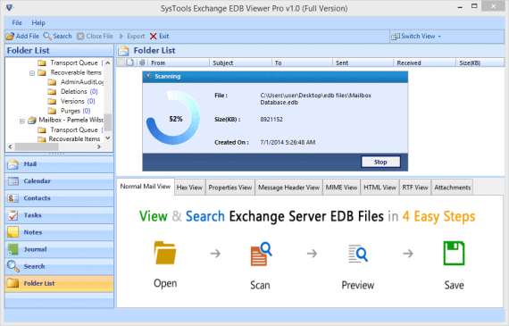Sort by the Subject column header
The width and height of the screenshot is (509, 326).
pos(240,63)
